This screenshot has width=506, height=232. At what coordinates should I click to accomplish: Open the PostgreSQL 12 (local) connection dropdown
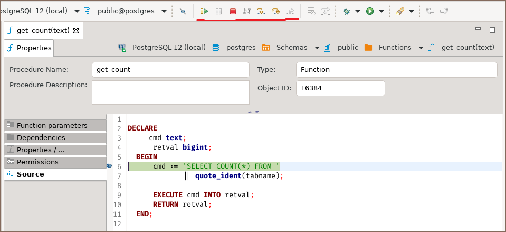pos(78,11)
